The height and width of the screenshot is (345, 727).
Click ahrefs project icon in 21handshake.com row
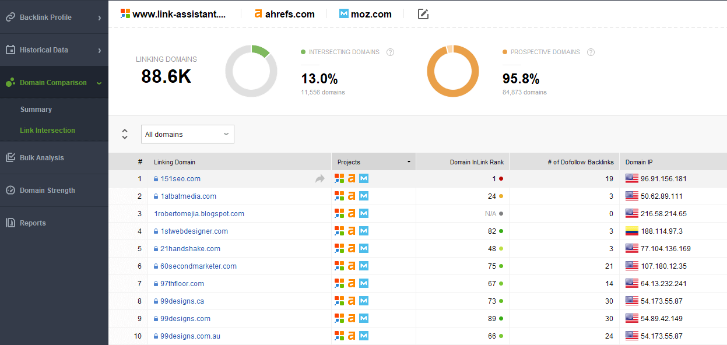(x=352, y=249)
